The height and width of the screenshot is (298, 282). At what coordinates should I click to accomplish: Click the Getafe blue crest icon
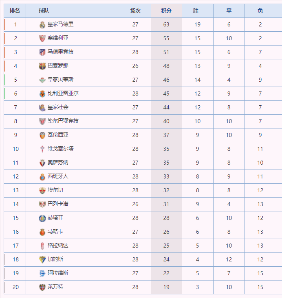42,218
